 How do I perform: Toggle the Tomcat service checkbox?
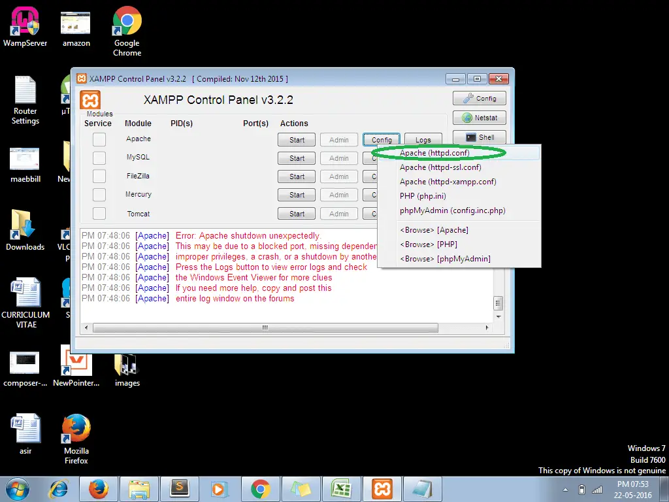pos(99,214)
